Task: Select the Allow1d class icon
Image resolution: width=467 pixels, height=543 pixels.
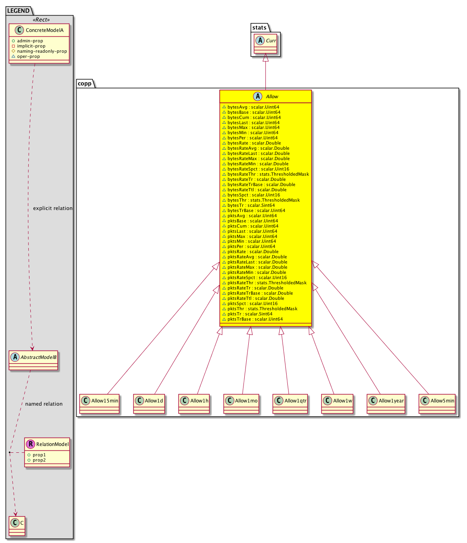Action: click(x=139, y=400)
